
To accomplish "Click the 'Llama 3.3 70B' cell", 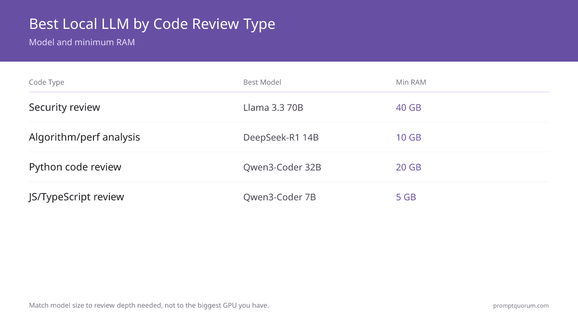I will click(273, 107).
